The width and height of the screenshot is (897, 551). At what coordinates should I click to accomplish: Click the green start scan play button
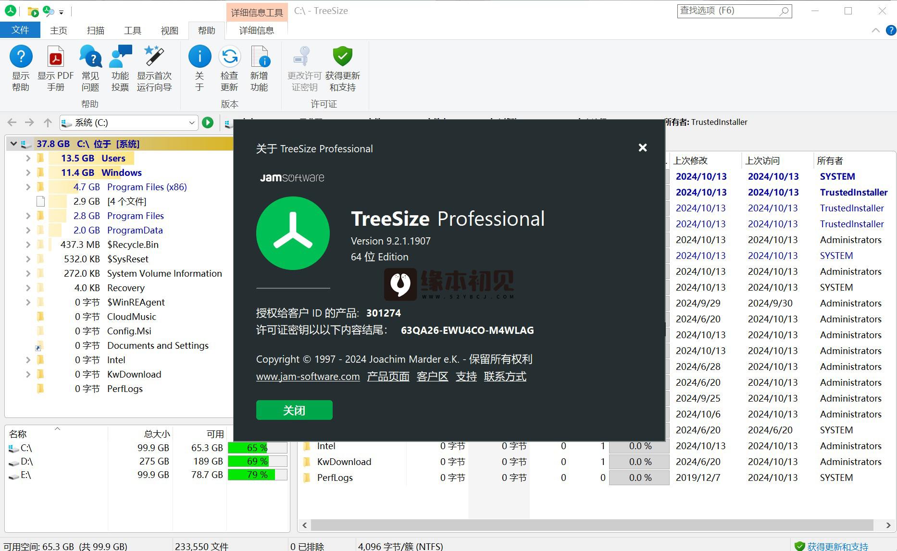coord(208,122)
